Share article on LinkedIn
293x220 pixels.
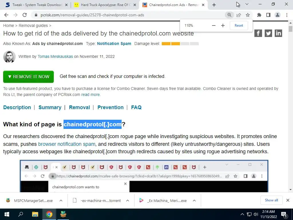click(x=278, y=33)
